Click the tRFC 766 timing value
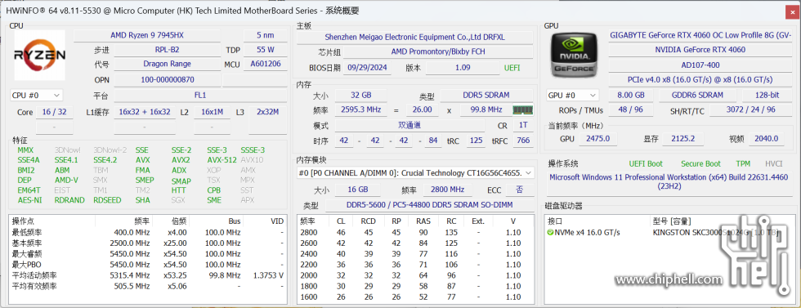 [x=523, y=141]
